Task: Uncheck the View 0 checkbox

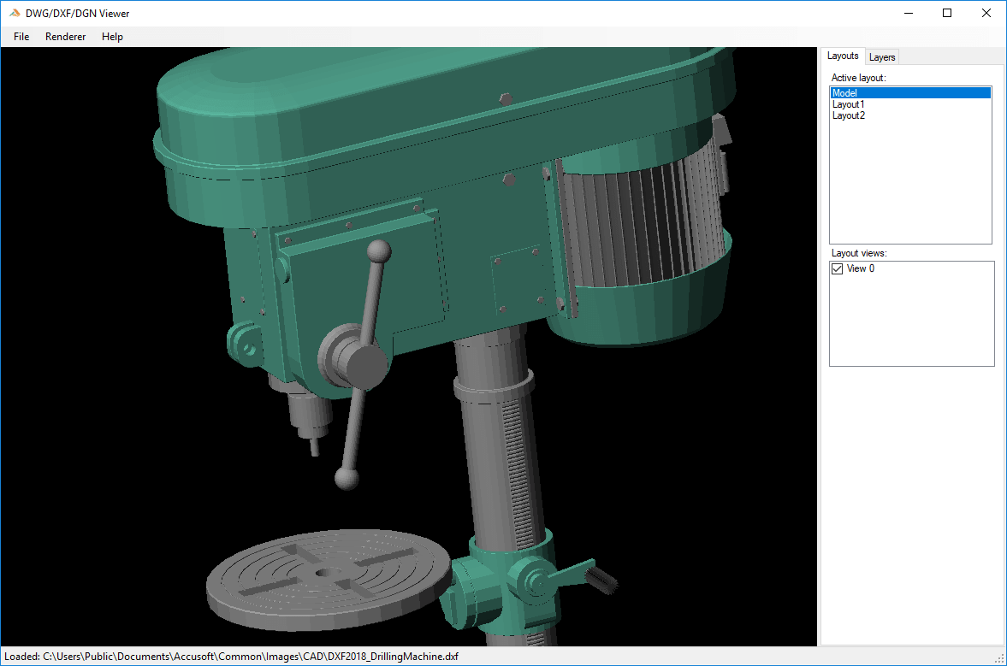Action: tap(838, 269)
